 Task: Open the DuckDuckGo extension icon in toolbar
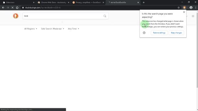(184, 7)
